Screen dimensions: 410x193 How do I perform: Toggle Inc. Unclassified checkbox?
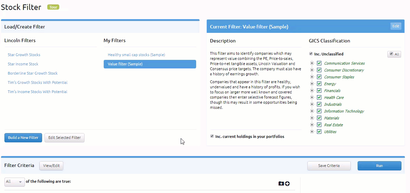(311, 54)
